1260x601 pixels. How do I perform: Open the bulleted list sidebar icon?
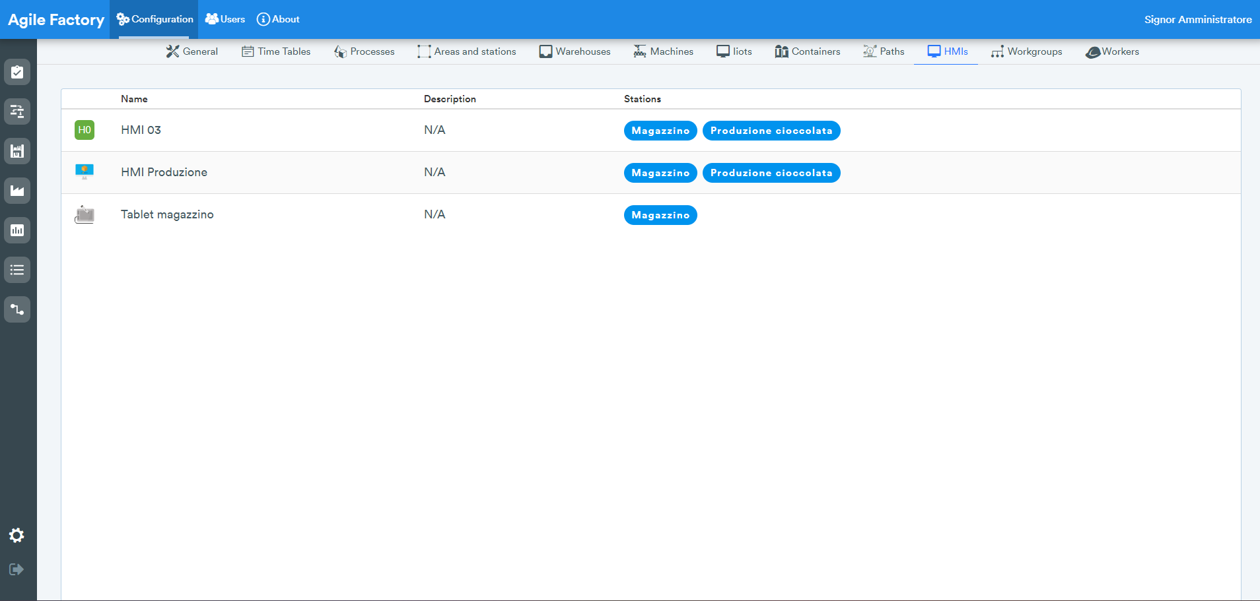pos(17,270)
